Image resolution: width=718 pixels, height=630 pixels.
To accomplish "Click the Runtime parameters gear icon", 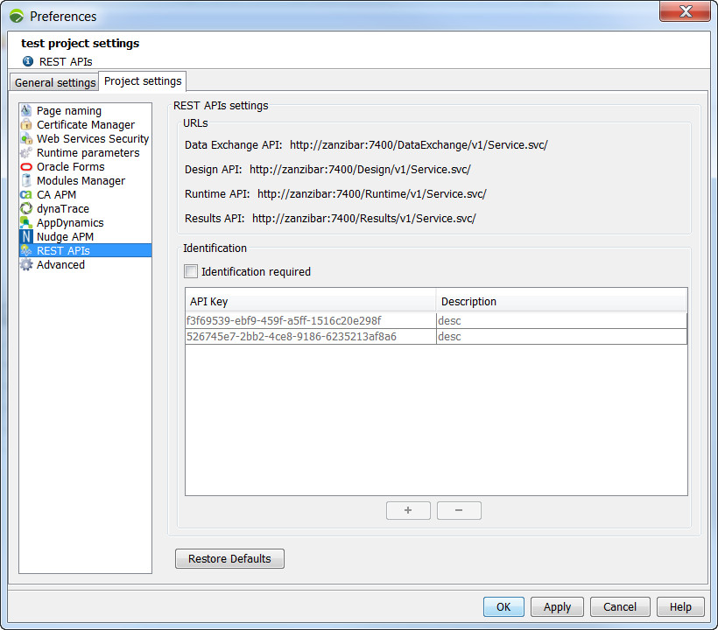I will [26, 153].
